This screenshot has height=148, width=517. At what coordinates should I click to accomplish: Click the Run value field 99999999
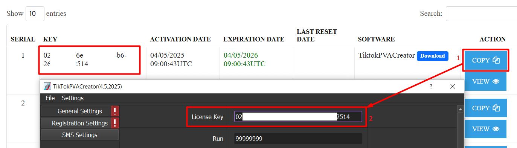pyautogui.click(x=298, y=139)
